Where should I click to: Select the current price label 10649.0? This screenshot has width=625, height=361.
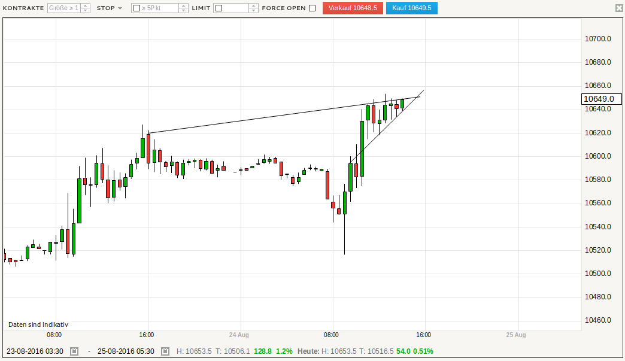click(x=600, y=99)
